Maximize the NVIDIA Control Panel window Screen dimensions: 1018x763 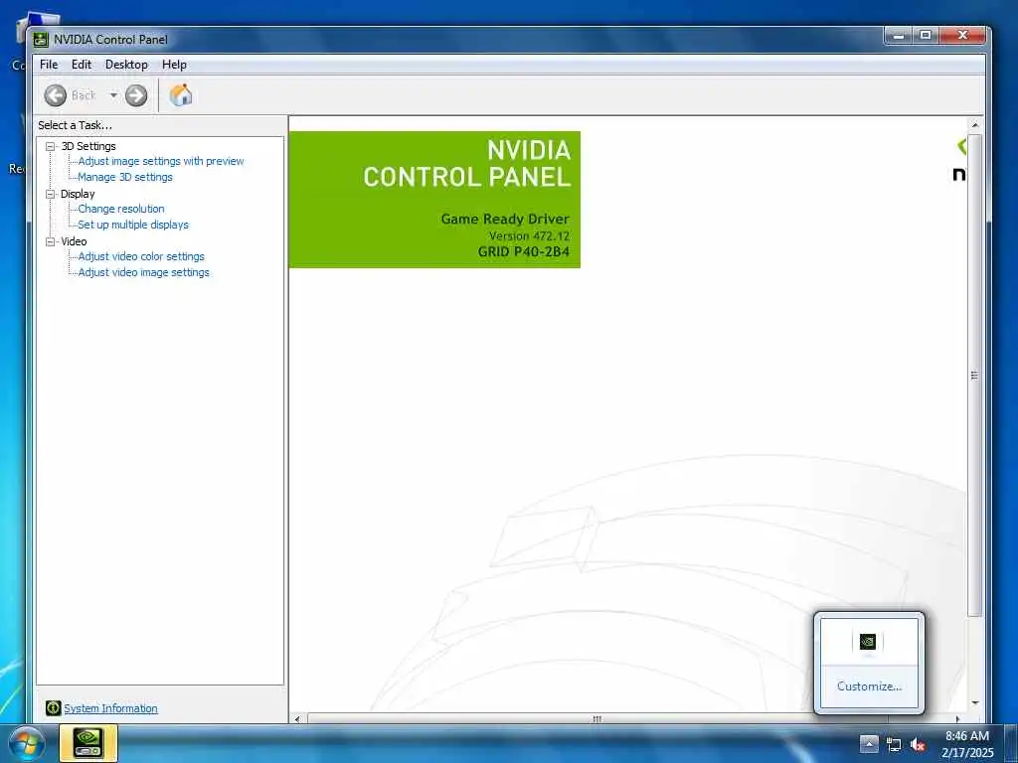click(926, 35)
